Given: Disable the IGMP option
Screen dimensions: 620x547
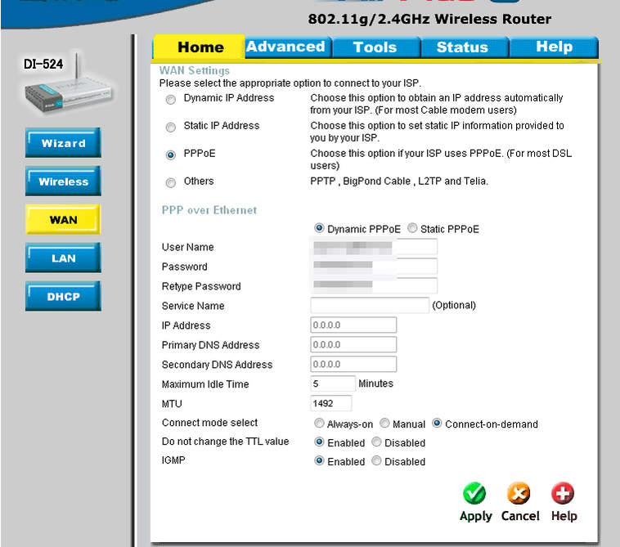Looking at the screenshot, I should tap(376, 461).
